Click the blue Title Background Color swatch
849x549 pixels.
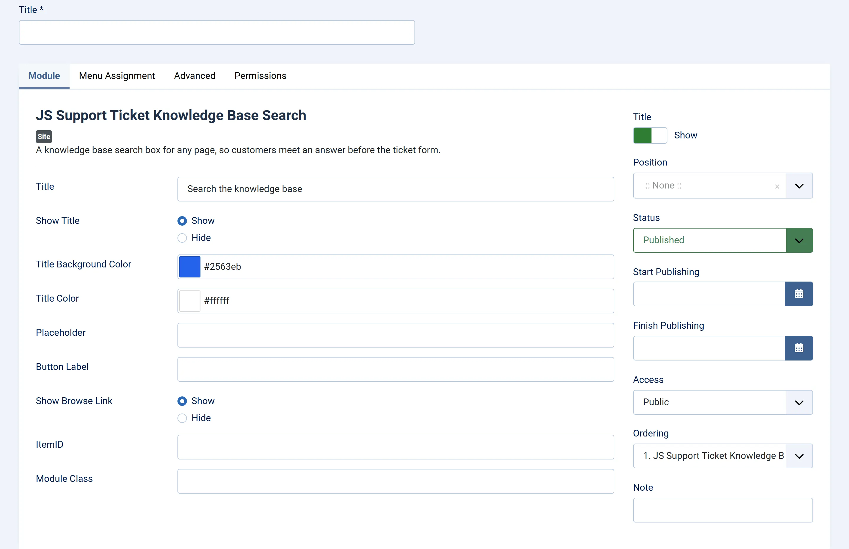(190, 267)
